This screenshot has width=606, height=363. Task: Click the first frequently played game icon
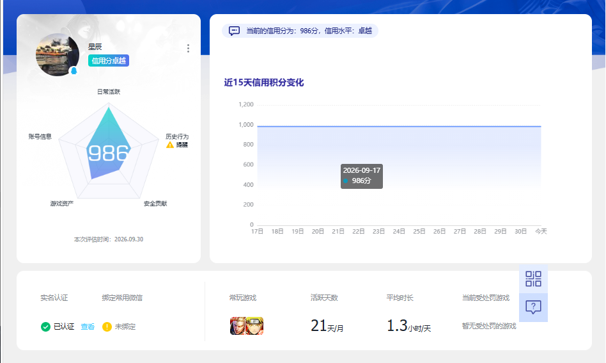pos(238,326)
